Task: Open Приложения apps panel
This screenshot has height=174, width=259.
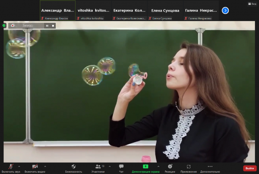Action: (188, 168)
